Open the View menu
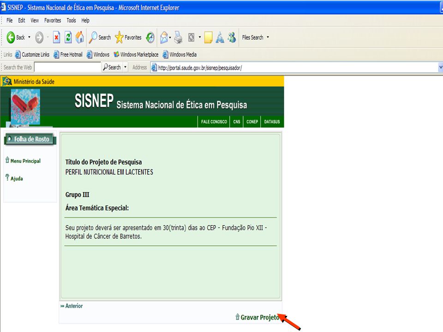Image resolution: width=443 pixels, height=332 pixels. (35, 20)
